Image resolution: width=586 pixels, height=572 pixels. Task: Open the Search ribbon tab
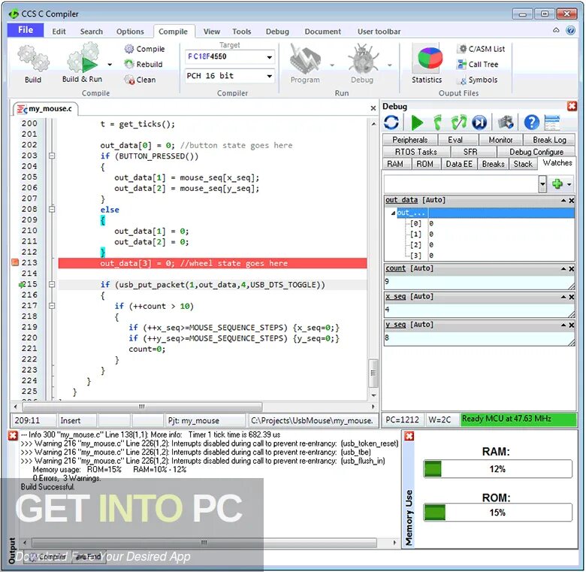click(x=91, y=32)
